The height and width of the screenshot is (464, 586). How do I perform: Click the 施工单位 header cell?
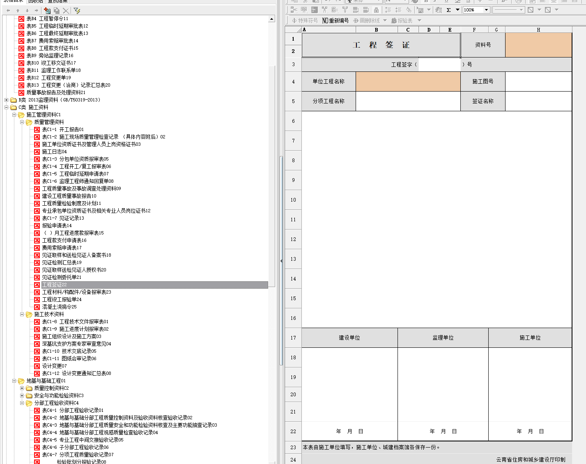(530, 338)
